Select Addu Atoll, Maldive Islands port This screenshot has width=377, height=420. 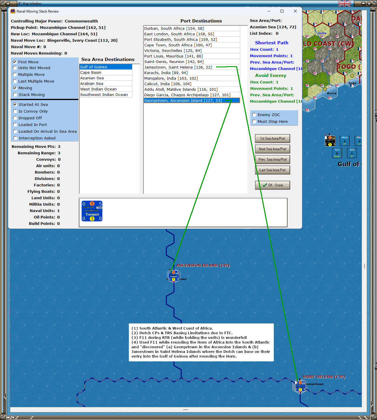tap(192, 89)
